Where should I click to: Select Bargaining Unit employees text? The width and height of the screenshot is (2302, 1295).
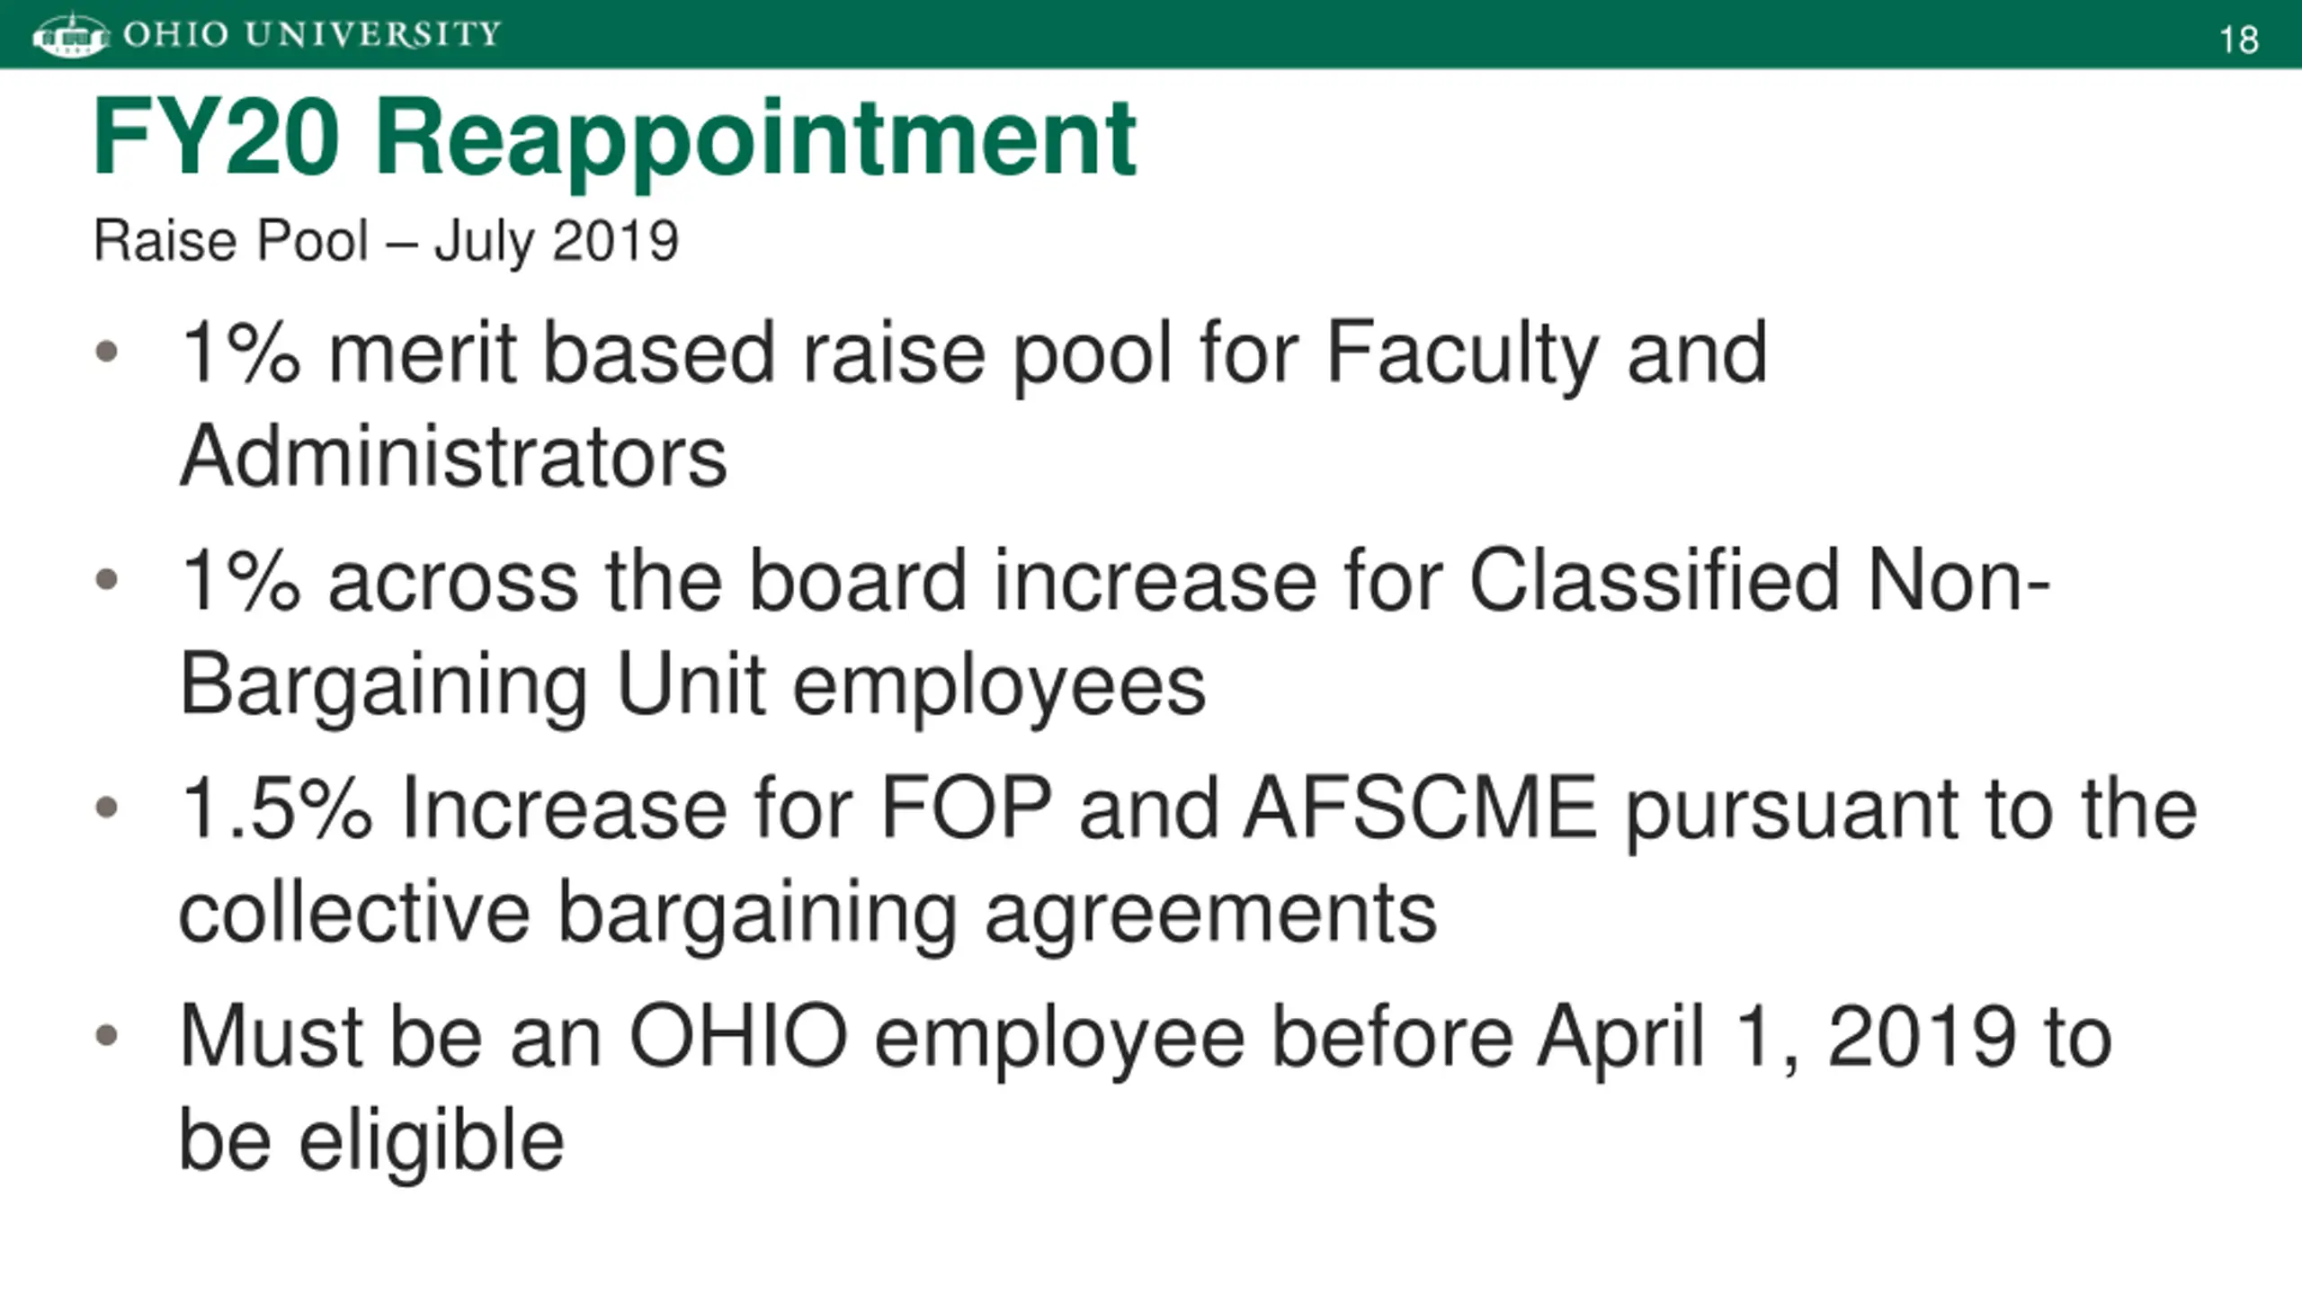pyautogui.click(x=692, y=688)
